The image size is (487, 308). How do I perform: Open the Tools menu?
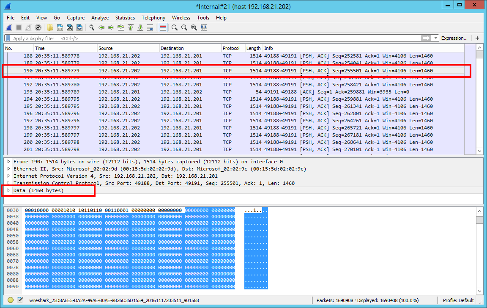point(203,18)
